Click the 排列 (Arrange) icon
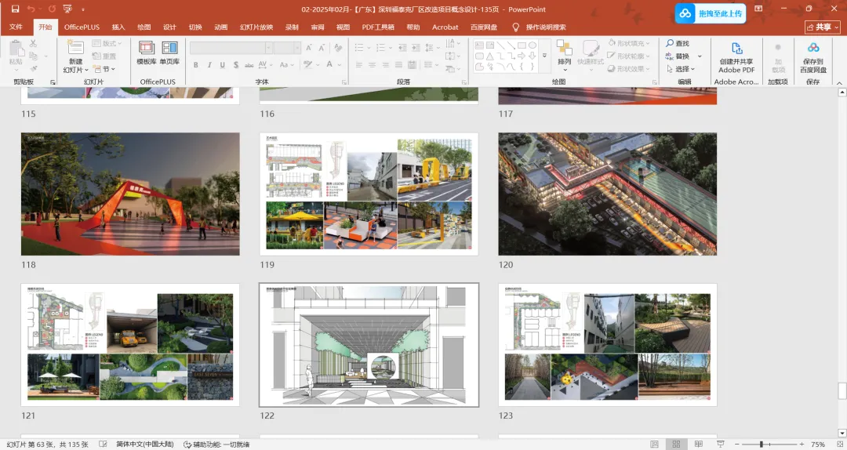This screenshot has width=847, height=450. pyautogui.click(x=564, y=49)
